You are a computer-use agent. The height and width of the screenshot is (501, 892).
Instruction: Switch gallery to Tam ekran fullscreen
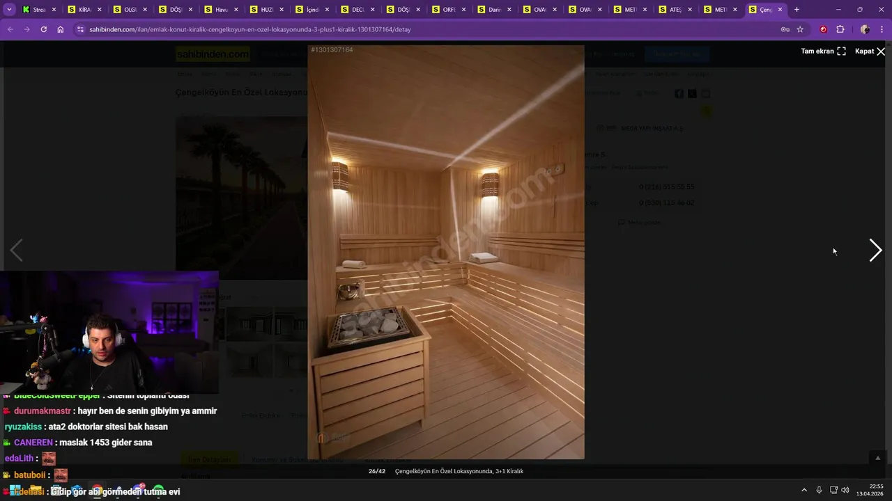tap(823, 51)
